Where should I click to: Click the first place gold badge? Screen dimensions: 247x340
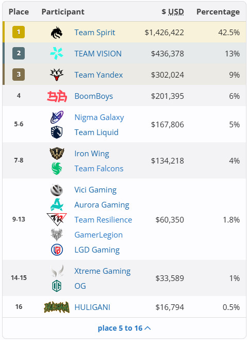click(19, 32)
